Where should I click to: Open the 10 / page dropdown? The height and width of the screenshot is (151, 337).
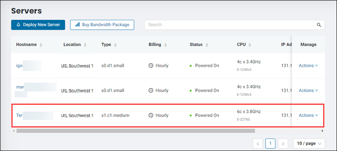[309, 143]
